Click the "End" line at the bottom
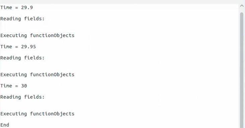 tap(5, 125)
